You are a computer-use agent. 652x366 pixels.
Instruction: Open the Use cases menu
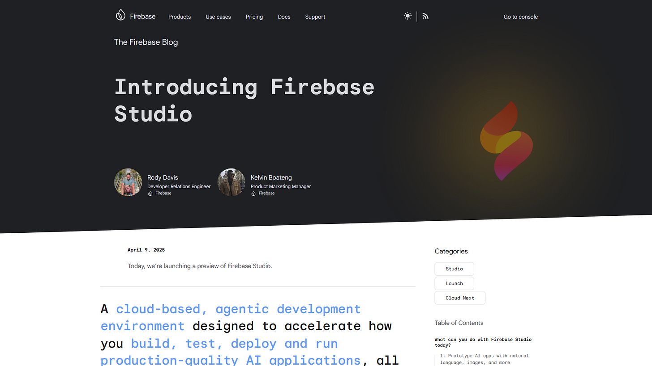(218, 17)
